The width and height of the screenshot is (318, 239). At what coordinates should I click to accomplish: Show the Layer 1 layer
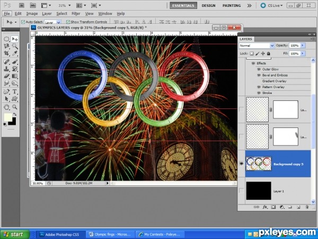tap(241, 191)
